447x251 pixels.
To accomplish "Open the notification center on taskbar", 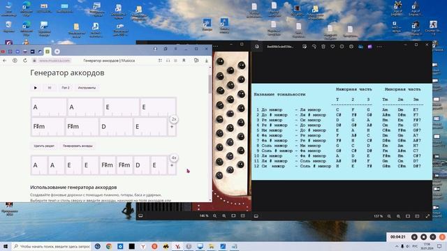I will 439,246.
